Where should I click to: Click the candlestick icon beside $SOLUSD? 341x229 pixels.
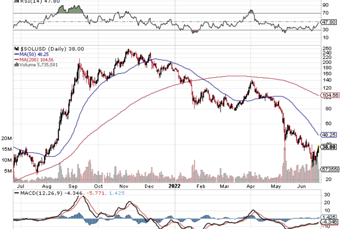tap(16, 49)
